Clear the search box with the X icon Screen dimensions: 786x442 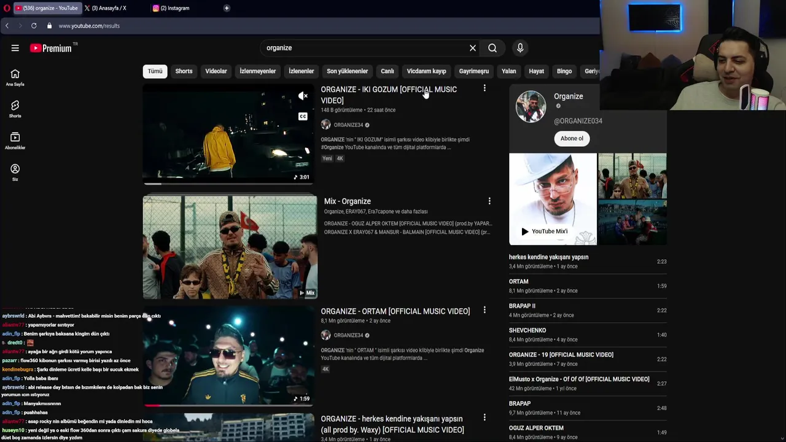473,48
